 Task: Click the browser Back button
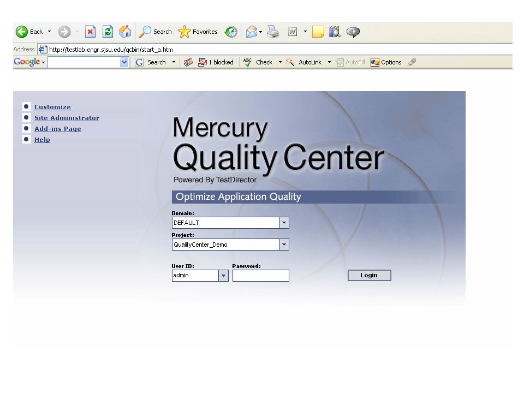coord(29,32)
